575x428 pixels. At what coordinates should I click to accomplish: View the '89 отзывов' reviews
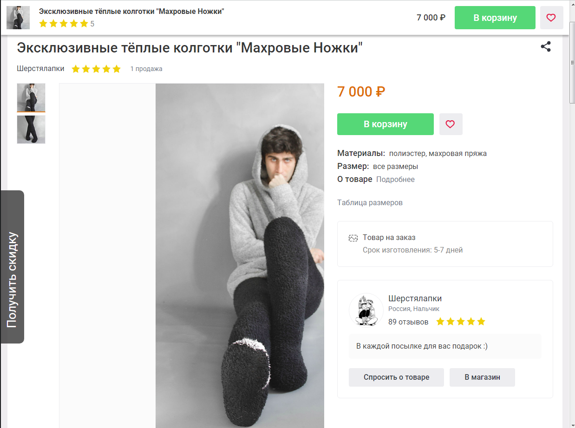point(408,322)
